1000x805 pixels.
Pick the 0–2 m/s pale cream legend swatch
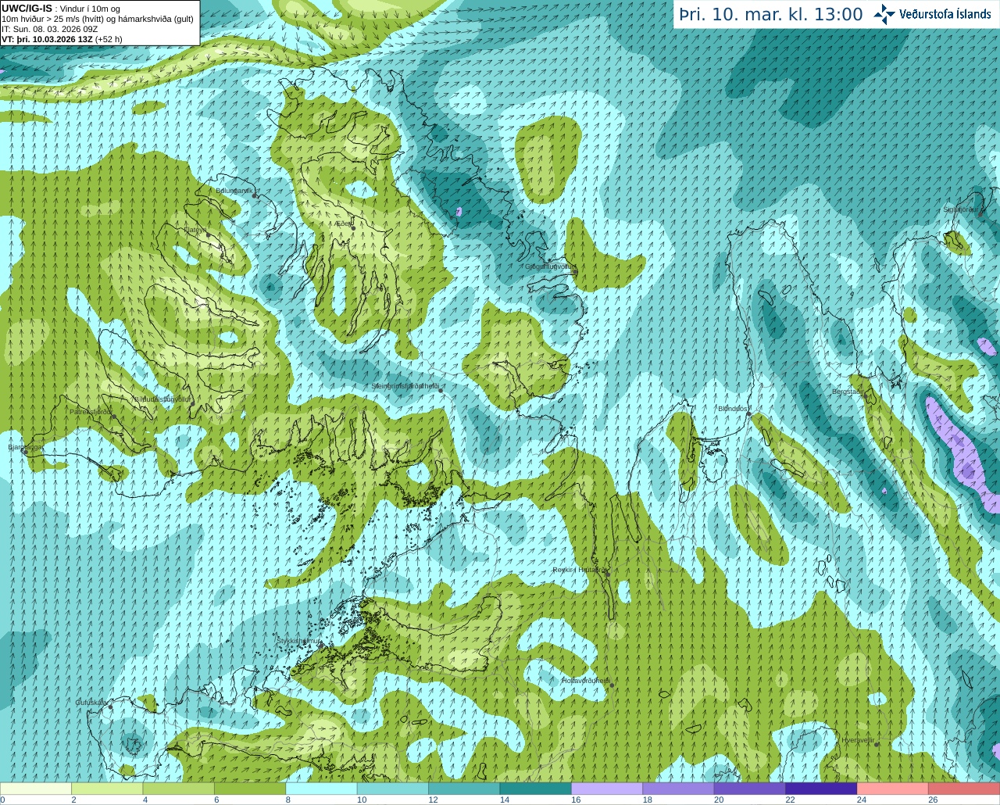pos(36,789)
